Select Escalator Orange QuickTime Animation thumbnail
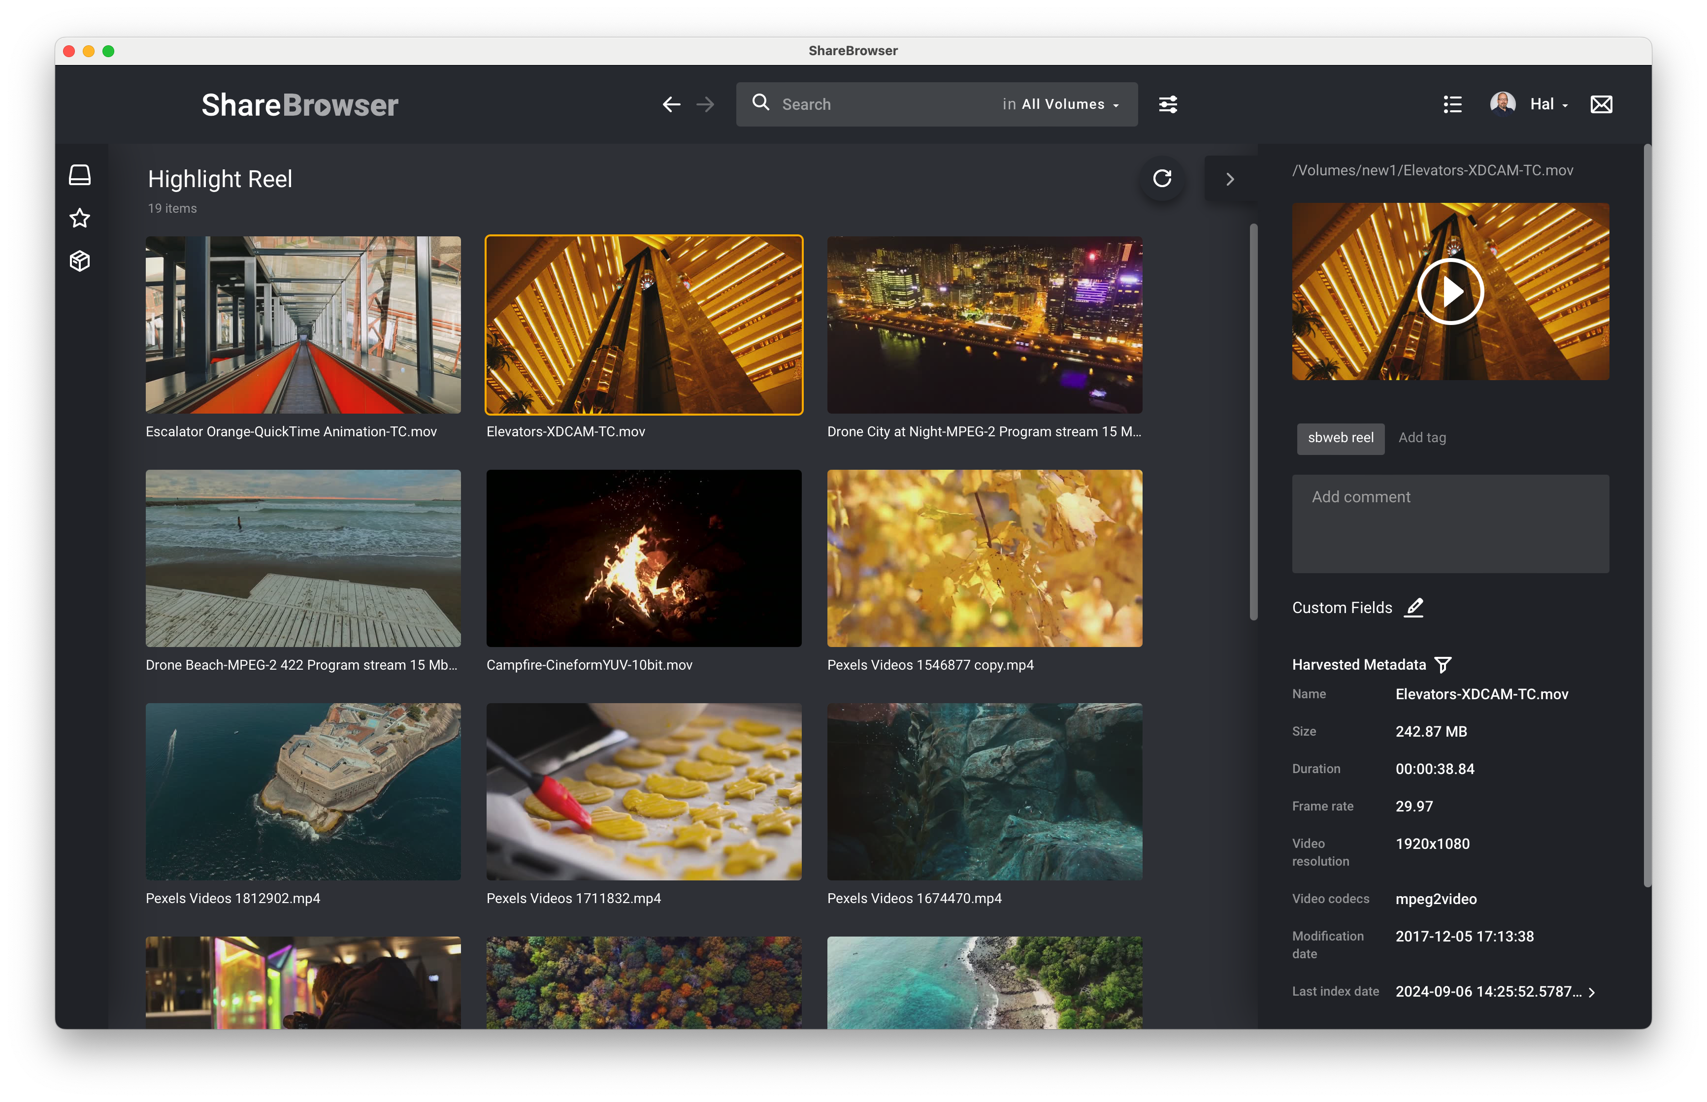 click(303, 325)
